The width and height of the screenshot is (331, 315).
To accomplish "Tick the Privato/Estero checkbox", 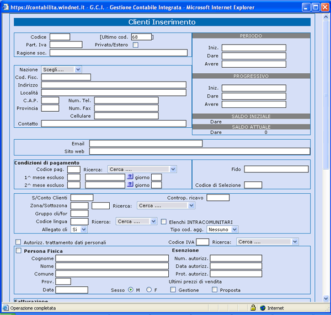I will (x=136, y=45).
